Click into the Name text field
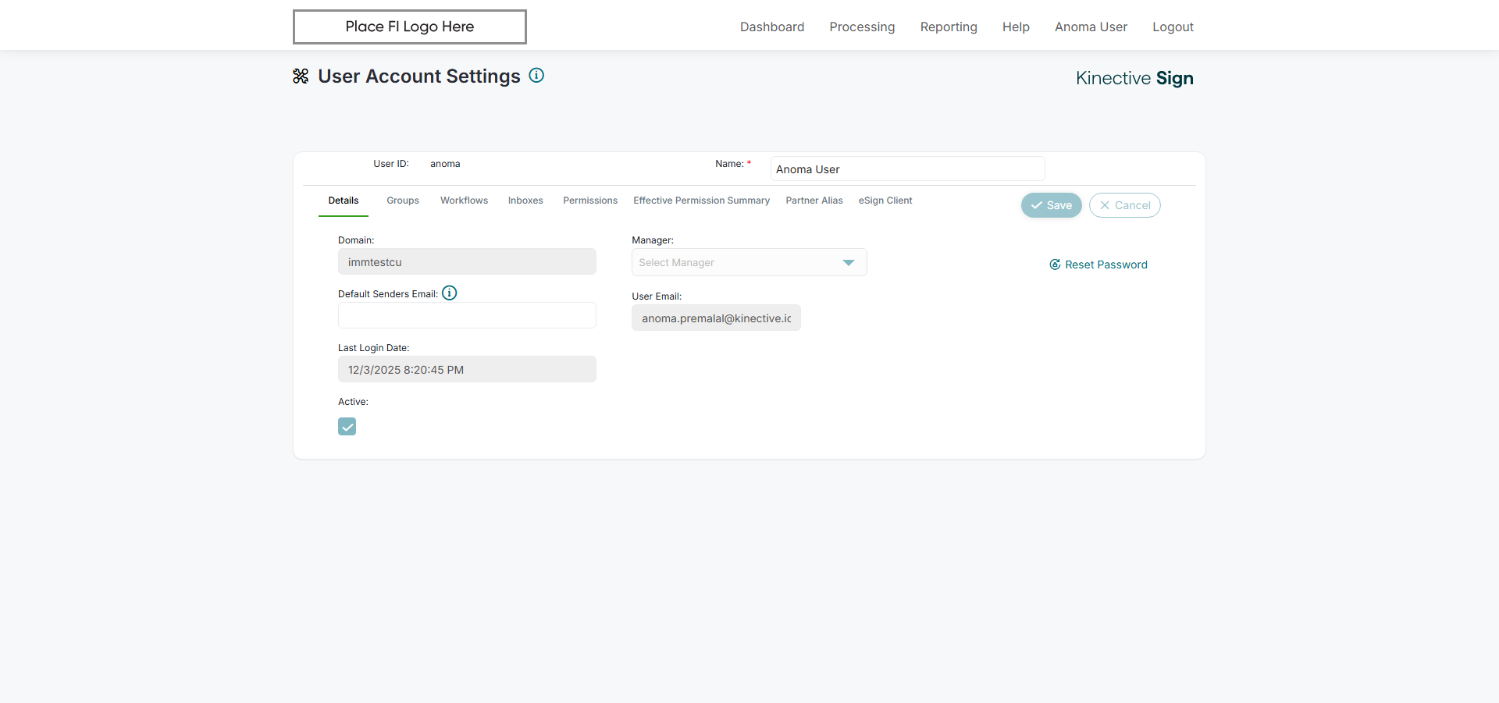This screenshot has height=703, width=1499. pos(907,169)
